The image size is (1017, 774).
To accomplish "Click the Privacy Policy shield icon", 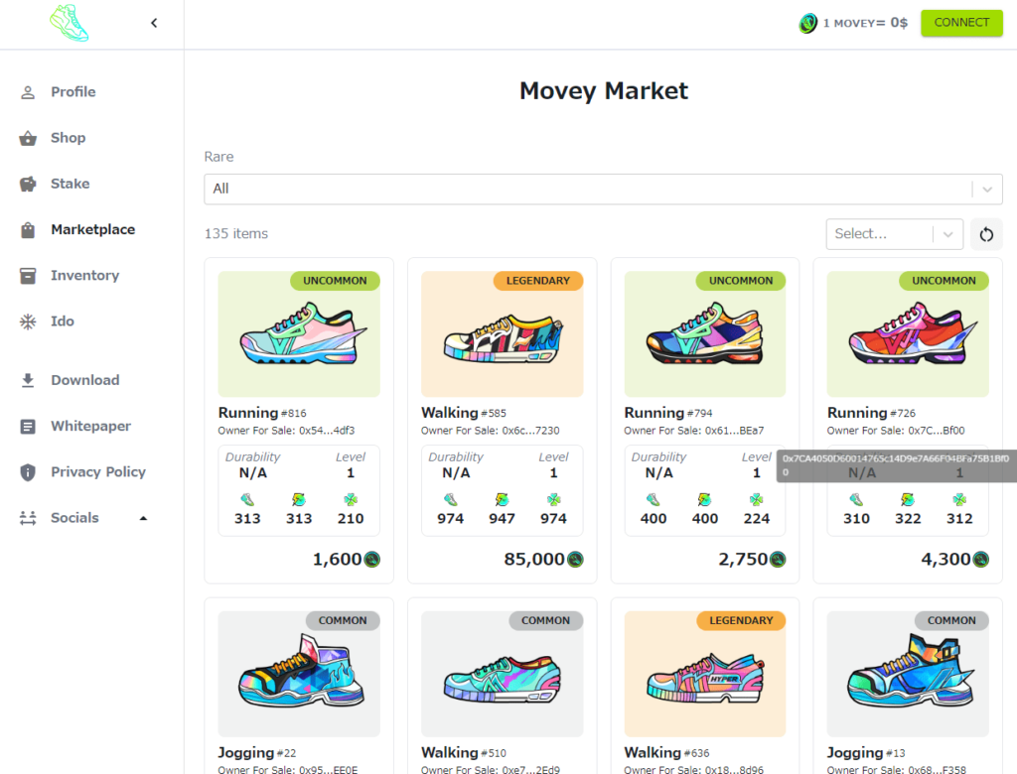I will coord(28,472).
